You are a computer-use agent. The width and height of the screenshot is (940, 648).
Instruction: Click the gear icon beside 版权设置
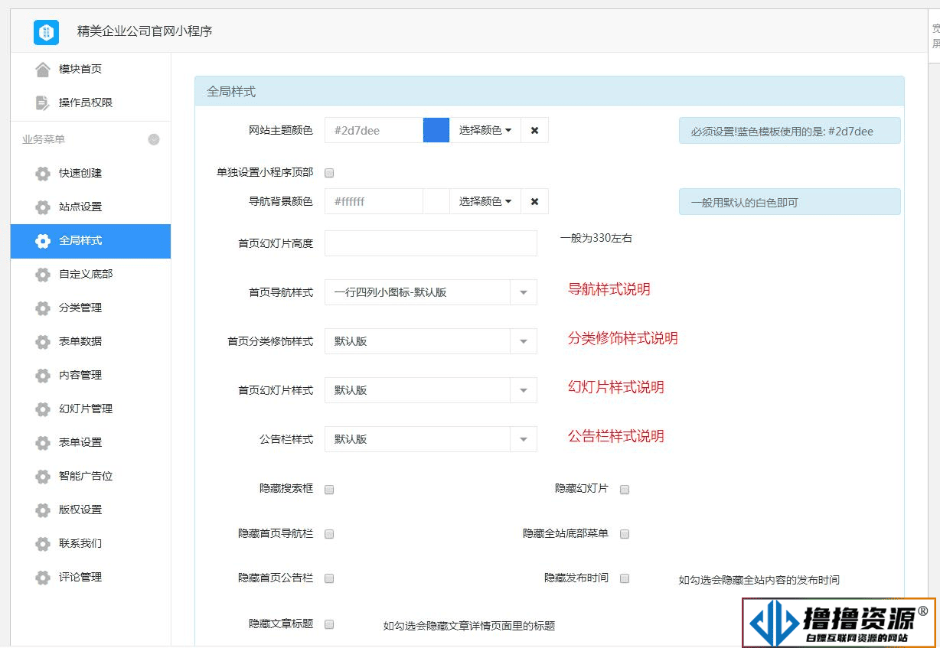(x=43, y=510)
